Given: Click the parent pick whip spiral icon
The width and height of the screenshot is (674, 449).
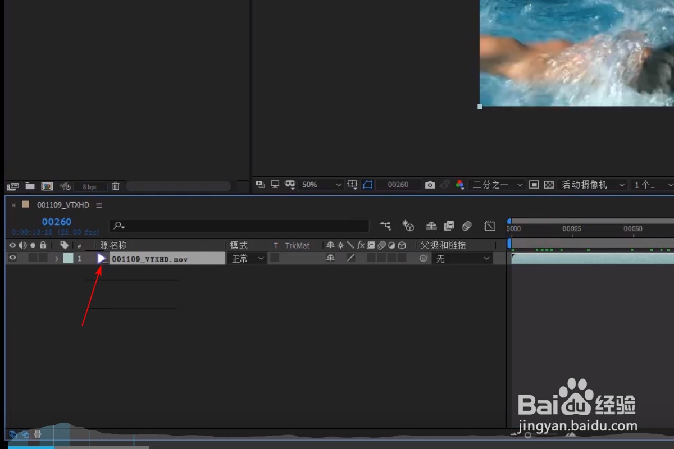Looking at the screenshot, I should [x=423, y=258].
